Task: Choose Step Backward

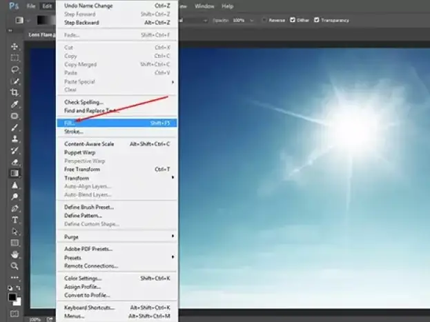Action: 117,23
